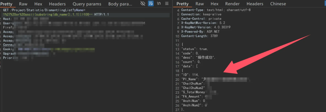Click the Host header line
The image size is (326, 112).
pyautogui.click(x=26, y=19)
